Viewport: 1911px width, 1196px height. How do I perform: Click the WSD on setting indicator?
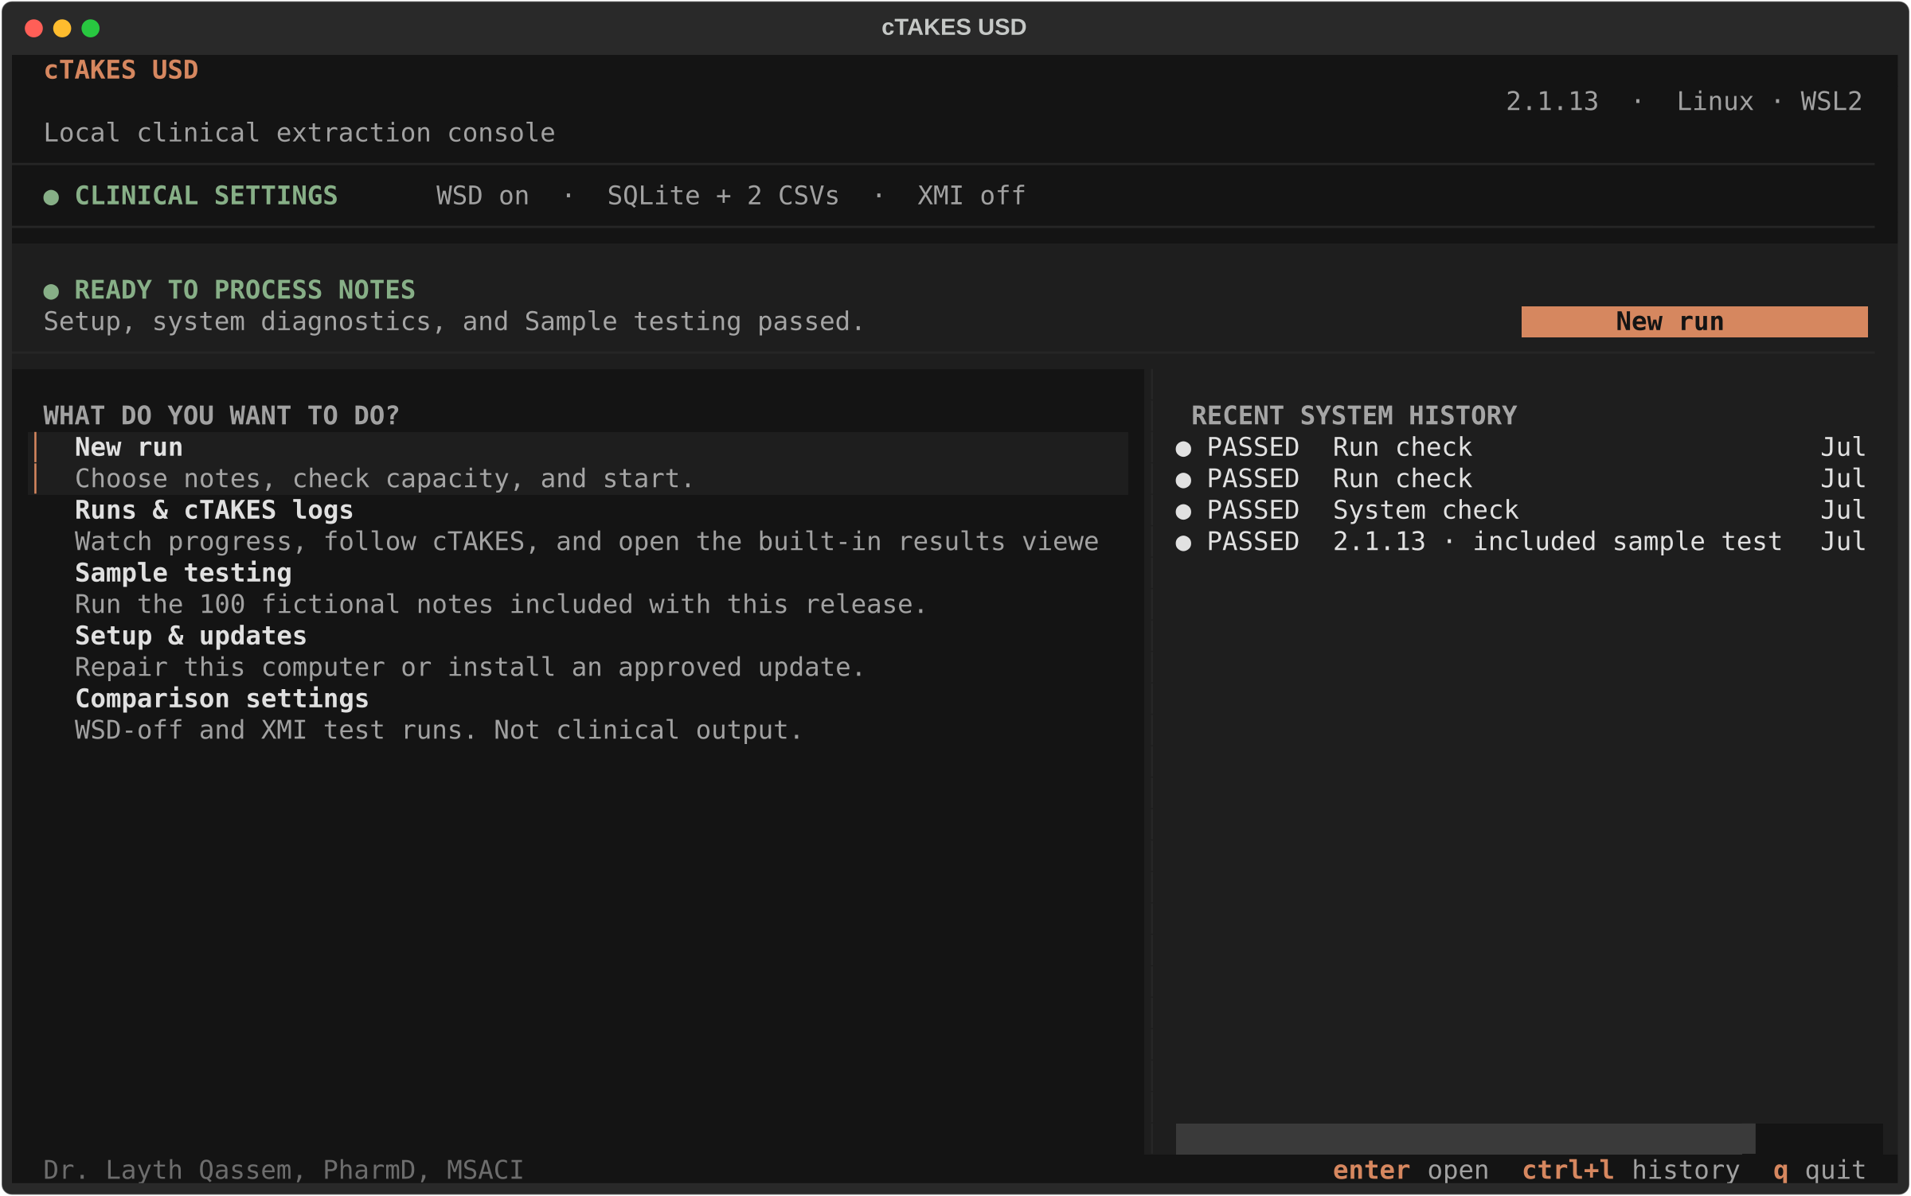(483, 196)
